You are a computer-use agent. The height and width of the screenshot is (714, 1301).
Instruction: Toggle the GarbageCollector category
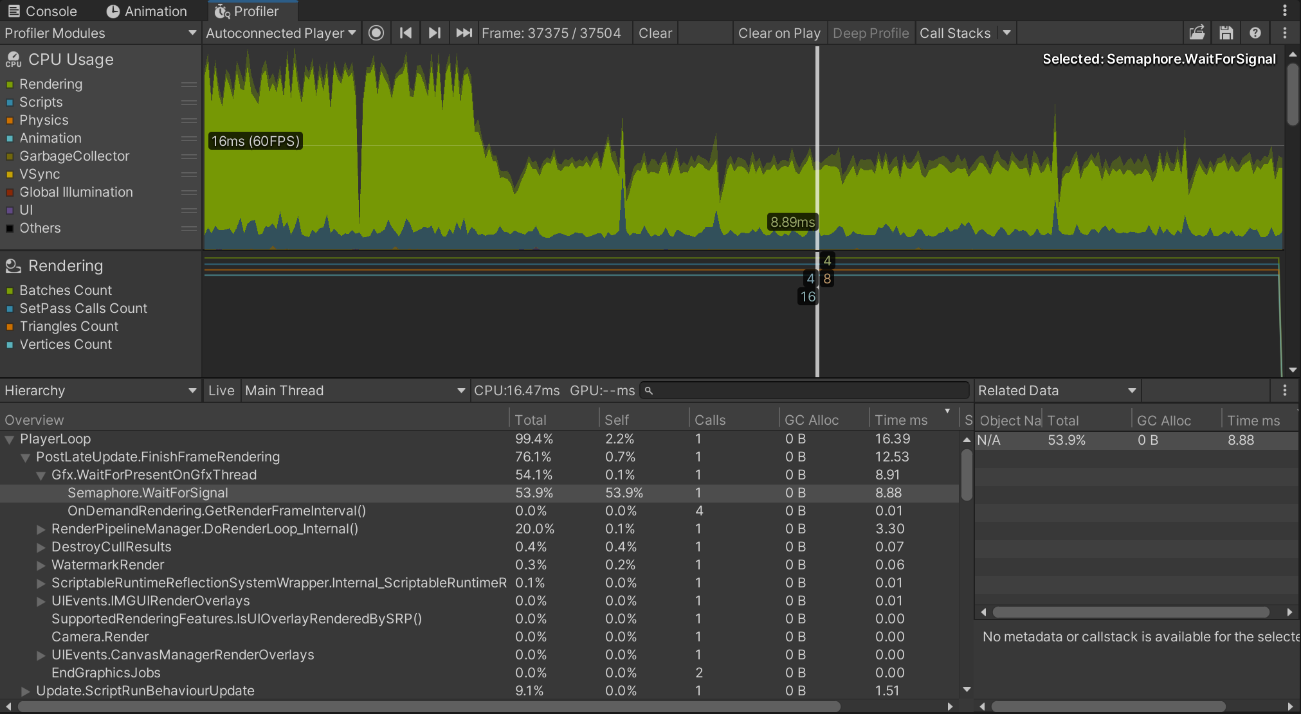click(10, 156)
